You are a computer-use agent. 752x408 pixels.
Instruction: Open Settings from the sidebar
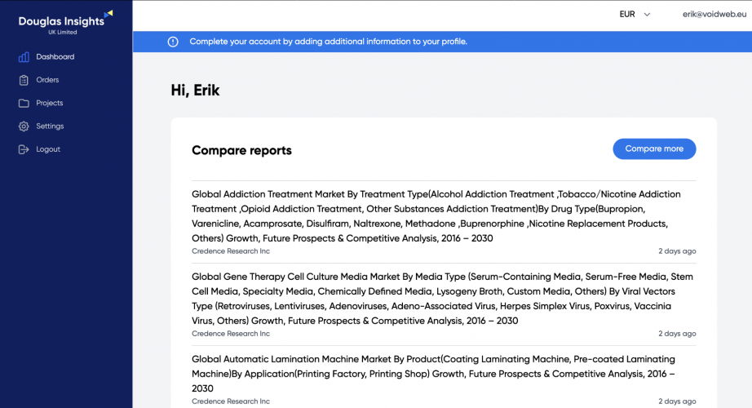click(50, 126)
